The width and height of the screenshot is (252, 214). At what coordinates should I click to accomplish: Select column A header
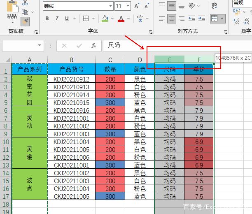pyautogui.click(x=30, y=60)
